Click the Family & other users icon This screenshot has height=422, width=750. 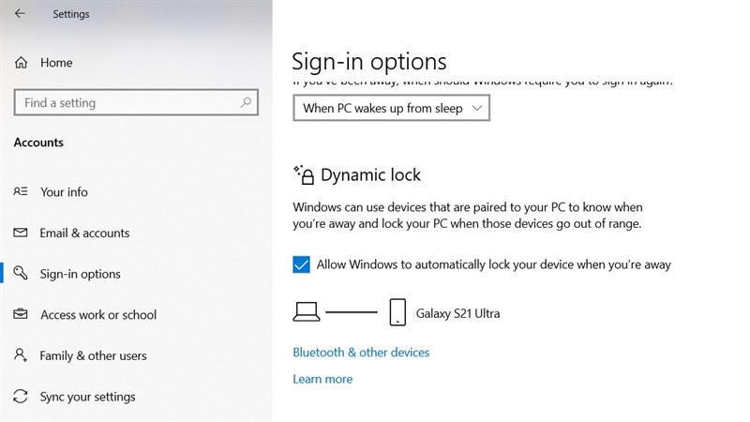click(x=21, y=355)
